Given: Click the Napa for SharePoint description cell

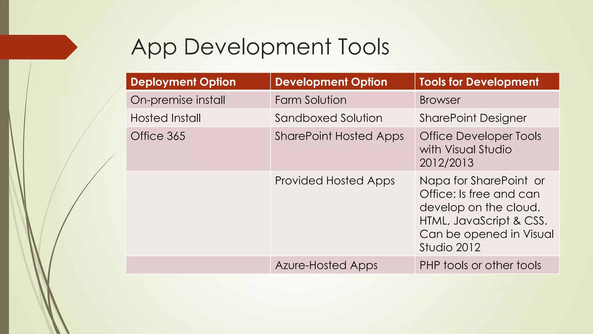Looking at the screenshot, I should (x=486, y=214).
